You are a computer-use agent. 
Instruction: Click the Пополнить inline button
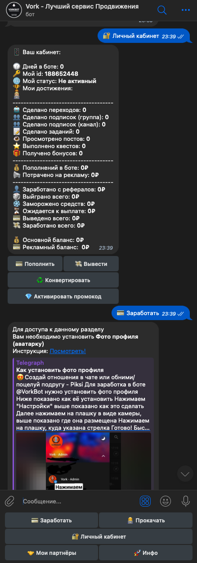pyautogui.click(x=35, y=264)
